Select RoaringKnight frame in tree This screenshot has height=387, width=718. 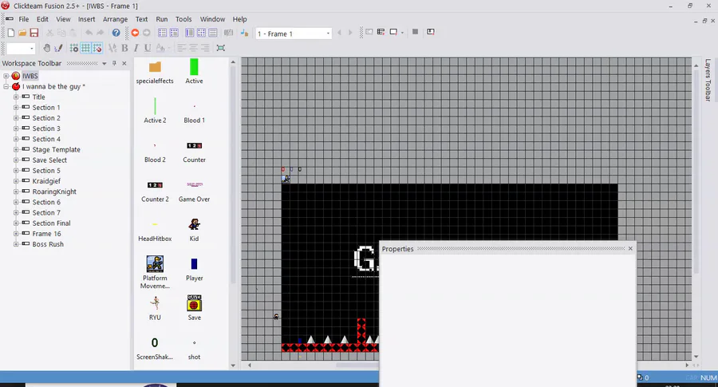click(54, 192)
